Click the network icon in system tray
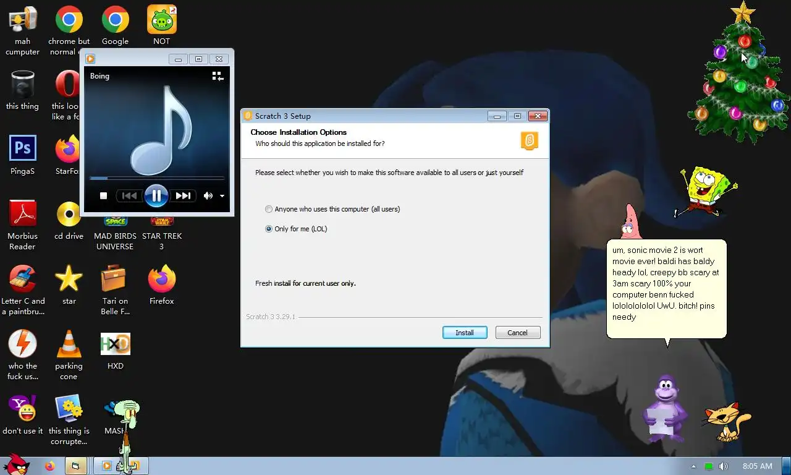The width and height of the screenshot is (791, 475). [709, 466]
